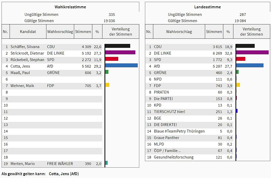
Task: Click the blue TIERSCHUTZ hier! bar
Action: tap(237, 111)
